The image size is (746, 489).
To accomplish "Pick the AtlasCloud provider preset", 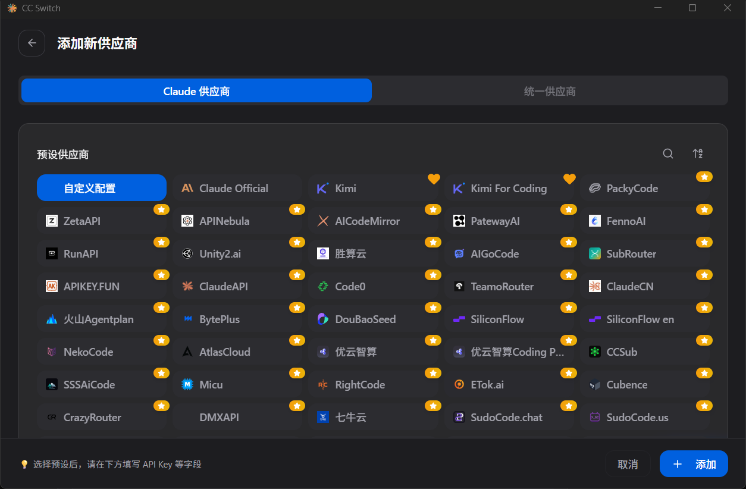I will click(237, 352).
